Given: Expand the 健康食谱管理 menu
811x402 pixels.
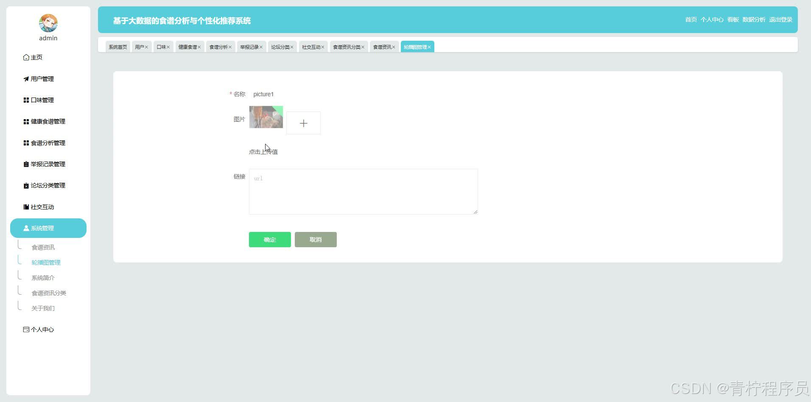Looking at the screenshot, I should 48,122.
